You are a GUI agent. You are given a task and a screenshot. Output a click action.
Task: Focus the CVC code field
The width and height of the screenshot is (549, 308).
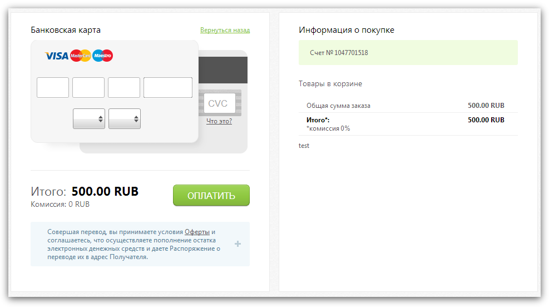[x=220, y=103]
